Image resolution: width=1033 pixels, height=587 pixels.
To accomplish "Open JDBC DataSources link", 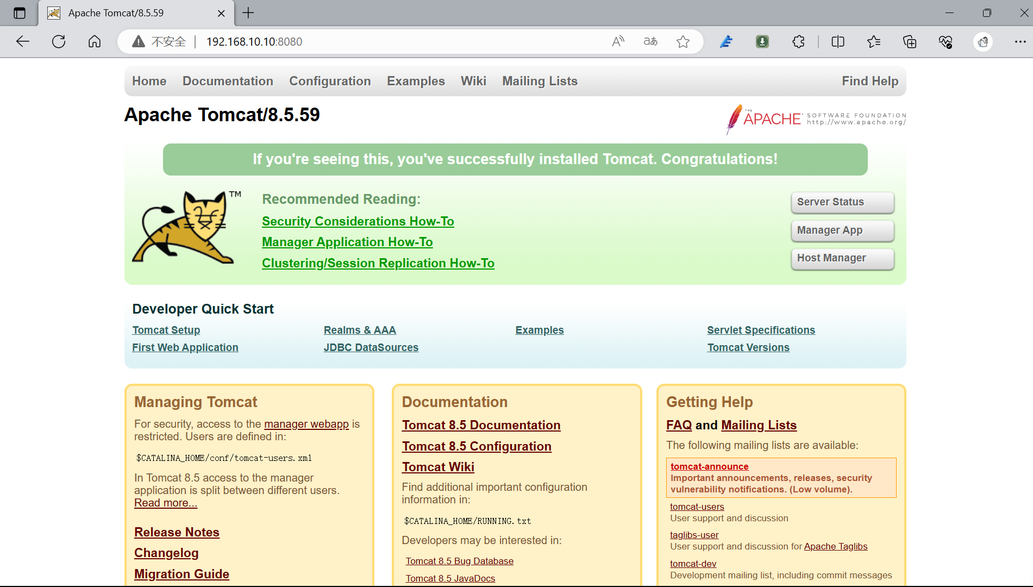I will tap(371, 347).
